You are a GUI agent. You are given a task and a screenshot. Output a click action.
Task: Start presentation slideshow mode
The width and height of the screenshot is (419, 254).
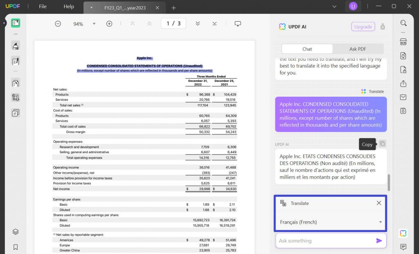[238, 24]
